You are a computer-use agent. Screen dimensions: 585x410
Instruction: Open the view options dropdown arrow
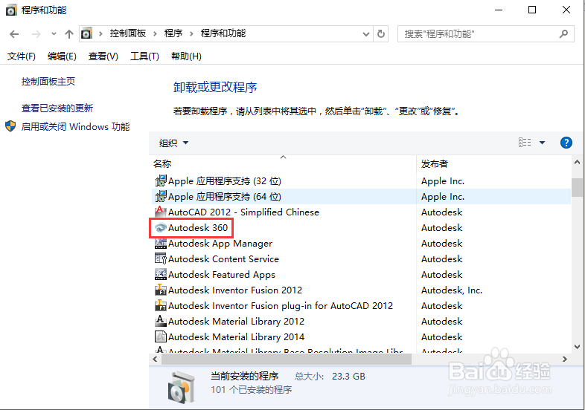coord(542,143)
